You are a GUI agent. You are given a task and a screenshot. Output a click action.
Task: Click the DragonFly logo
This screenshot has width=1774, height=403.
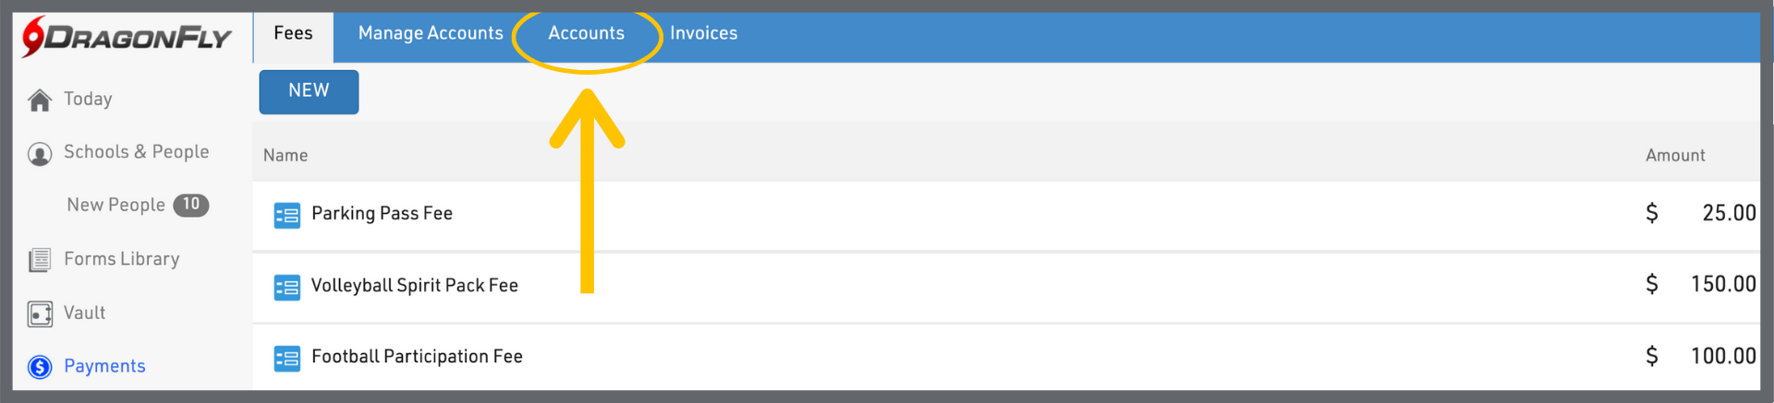127,37
